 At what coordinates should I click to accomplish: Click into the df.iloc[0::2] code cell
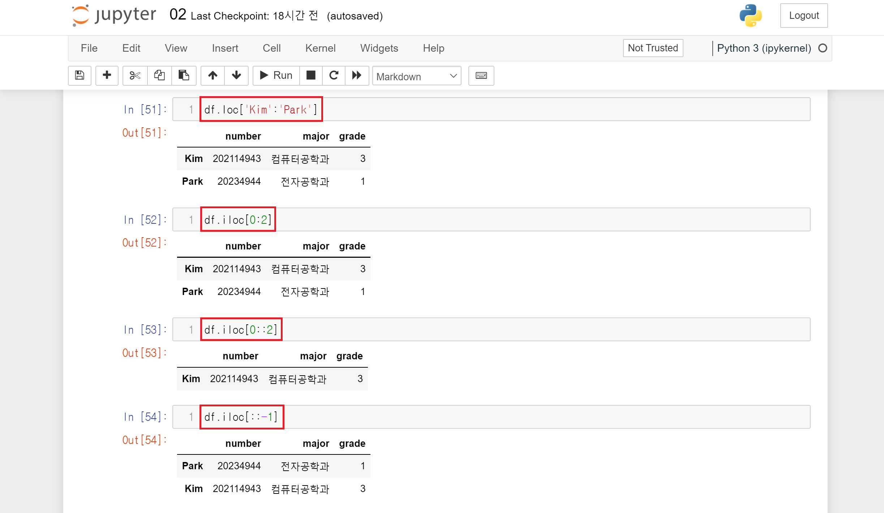click(506, 329)
